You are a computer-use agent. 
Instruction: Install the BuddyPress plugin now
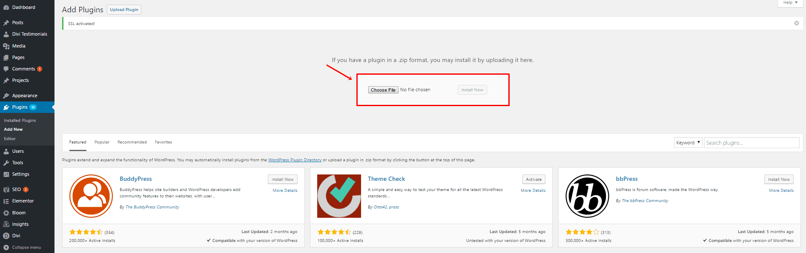point(283,180)
